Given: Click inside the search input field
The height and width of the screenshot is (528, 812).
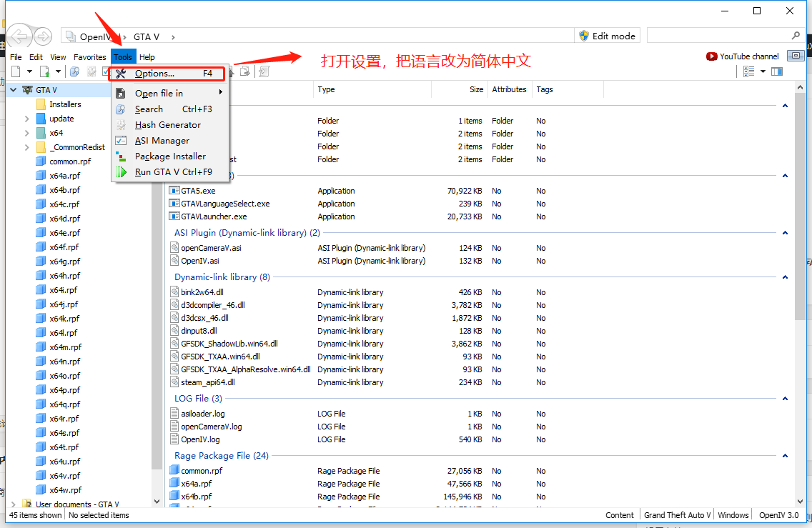Looking at the screenshot, I should pyautogui.click(x=719, y=35).
